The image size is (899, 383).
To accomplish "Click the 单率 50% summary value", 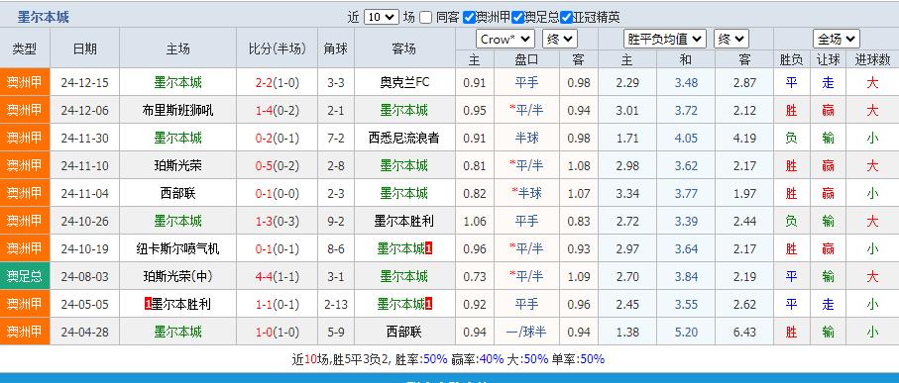I will click(x=593, y=359).
